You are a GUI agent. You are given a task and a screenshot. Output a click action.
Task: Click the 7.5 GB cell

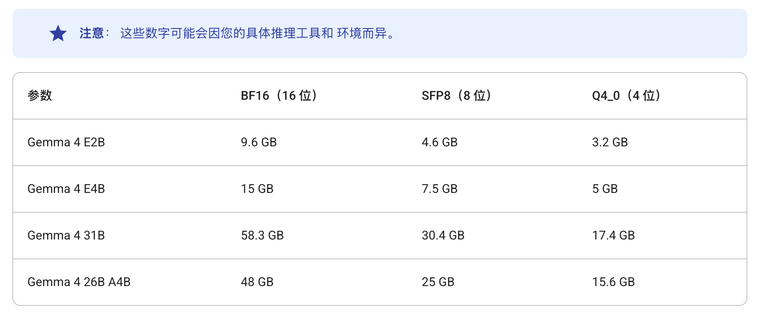[x=439, y=189]
